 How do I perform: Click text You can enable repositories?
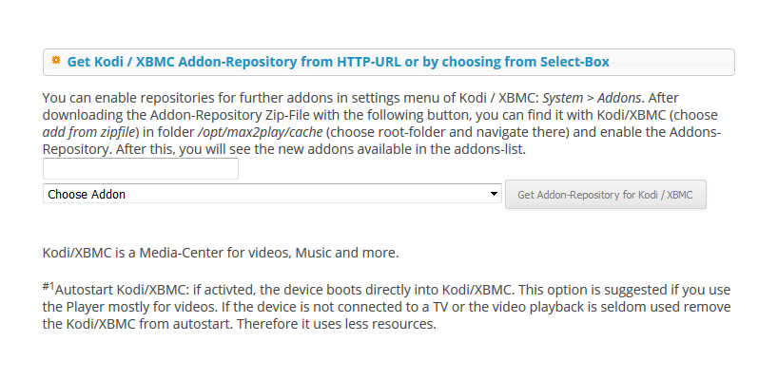(x=125, y=98)
